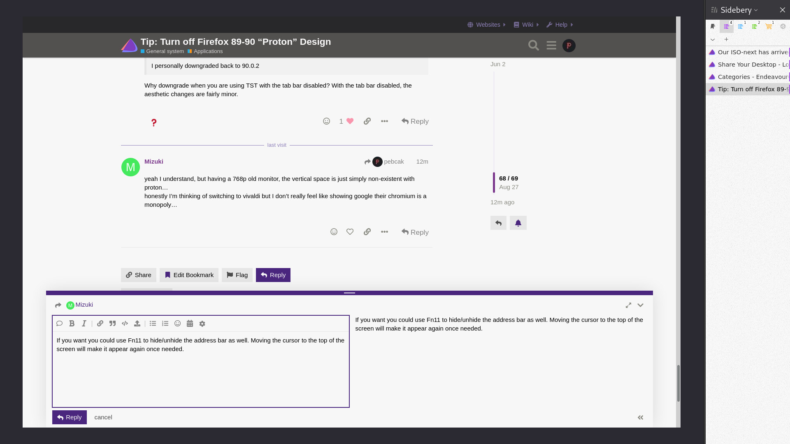Open the user avatar menu in the header
The width and height of the screenshot is (790, 444).
(x=569, y=46)
